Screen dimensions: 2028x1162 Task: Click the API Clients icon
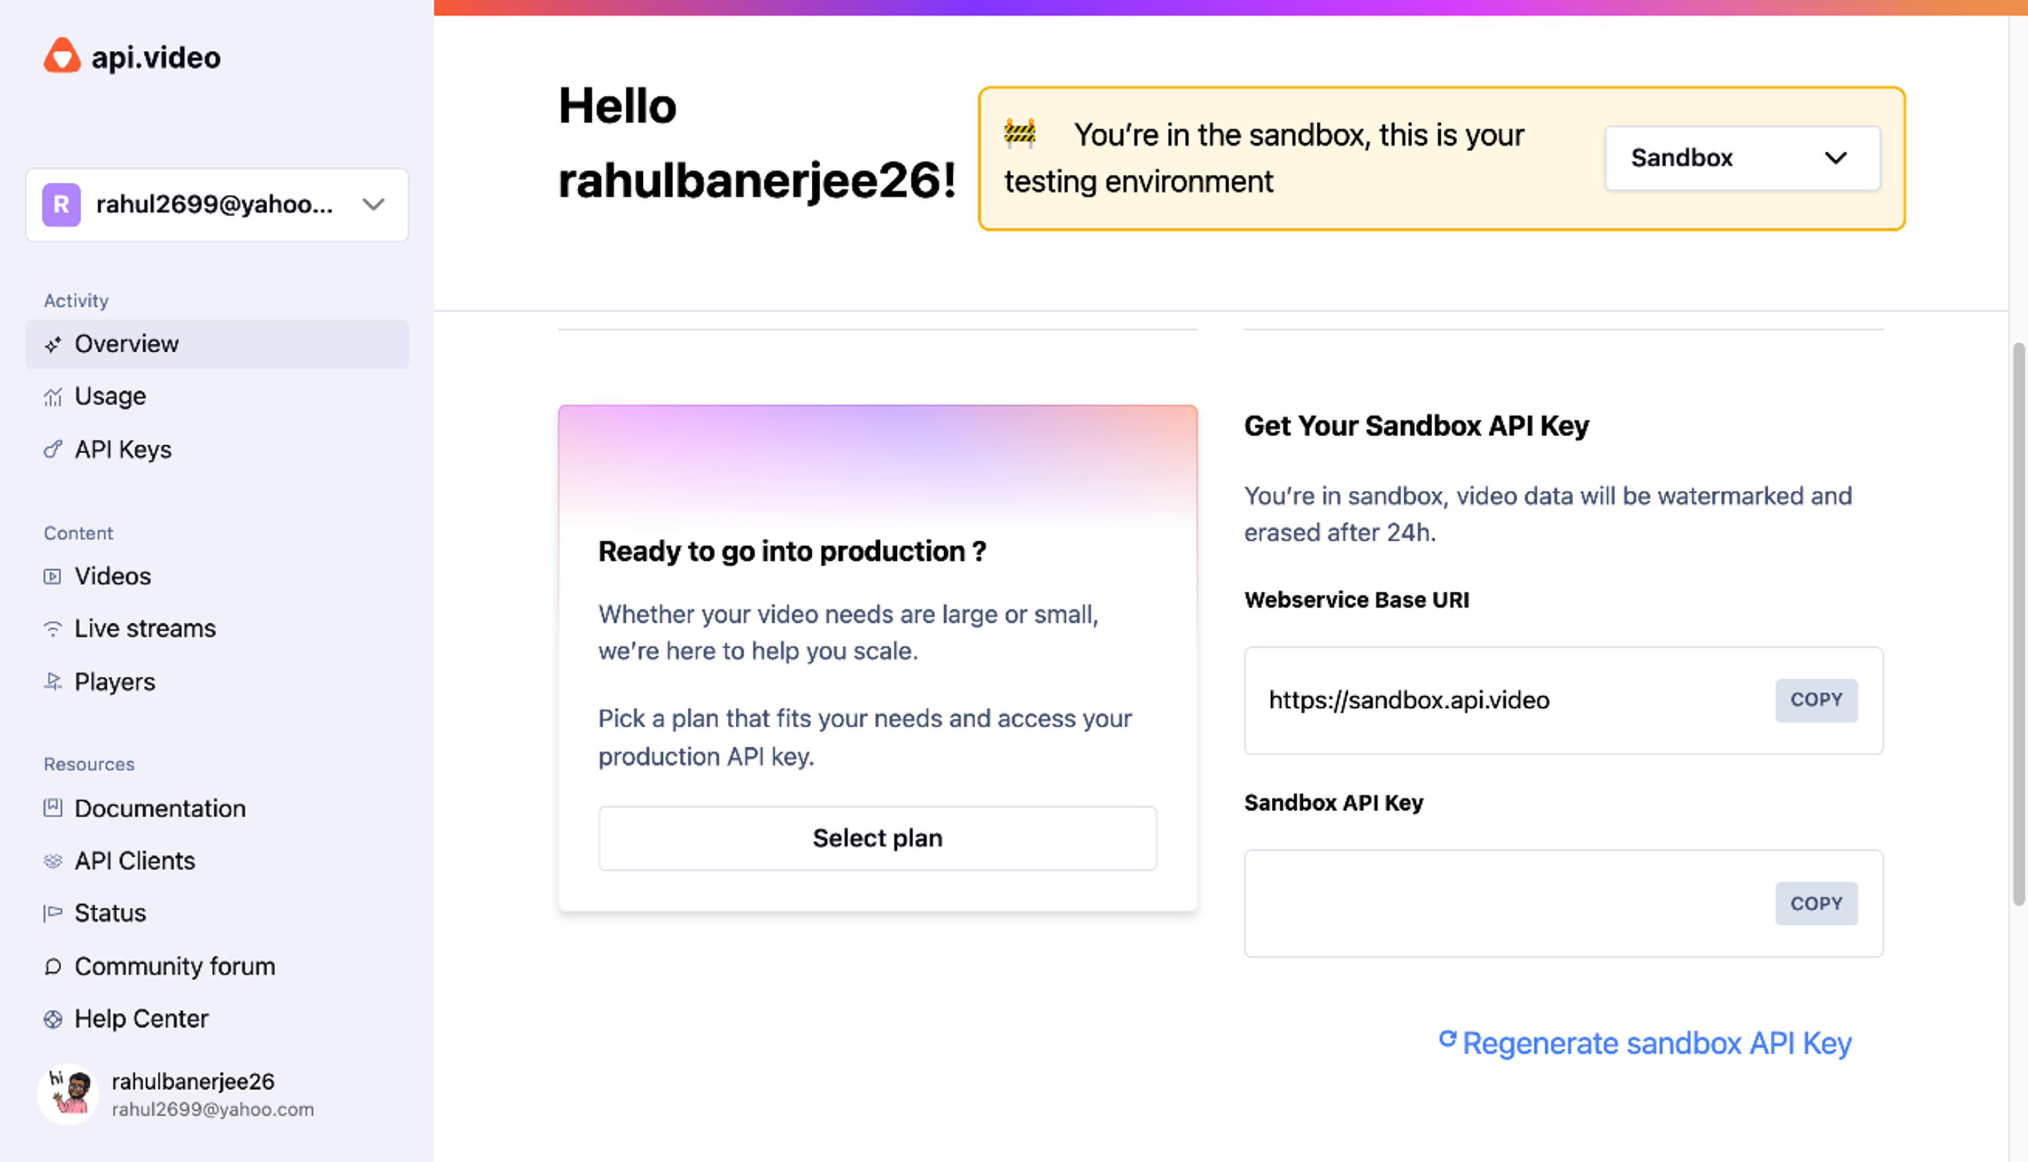(53, 861)
